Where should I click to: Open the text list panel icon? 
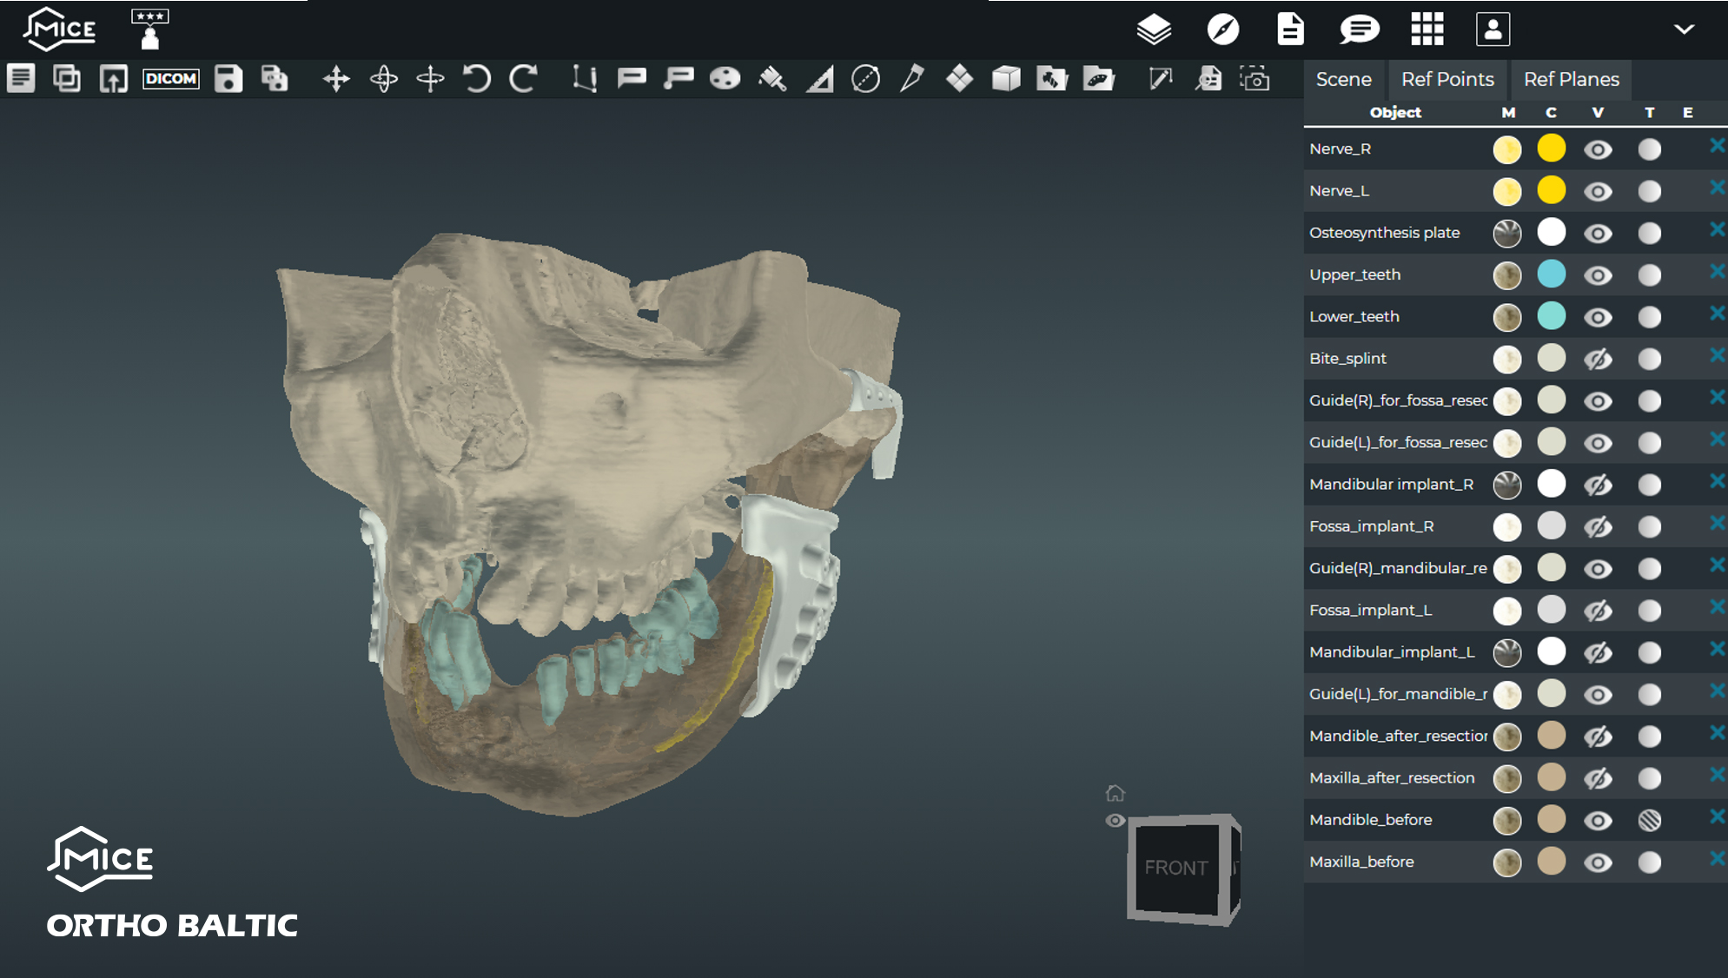point(21,79)
